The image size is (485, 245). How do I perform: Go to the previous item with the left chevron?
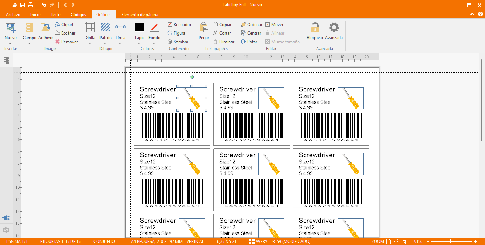pyautogui.click(x=65, y=5)
